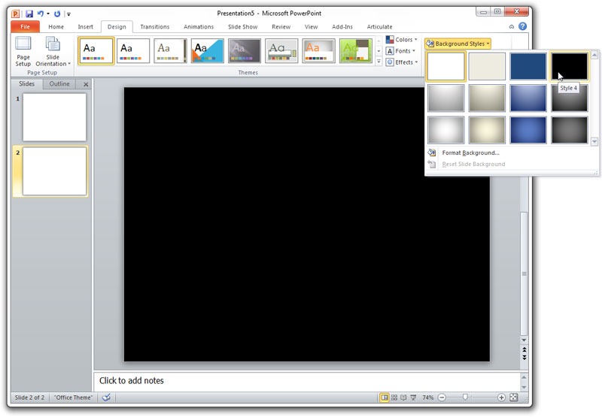This screenshot has width=602, height=417.
Task: Minimize the ribbon with caret icon
Action: pyautogui.click(x=512, y=27)
